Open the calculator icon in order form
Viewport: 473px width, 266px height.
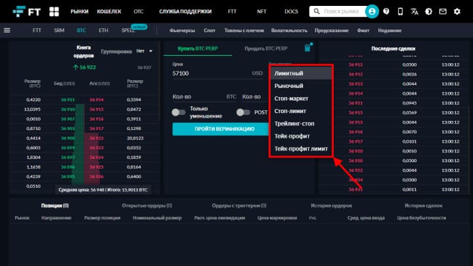coord(307,49)
